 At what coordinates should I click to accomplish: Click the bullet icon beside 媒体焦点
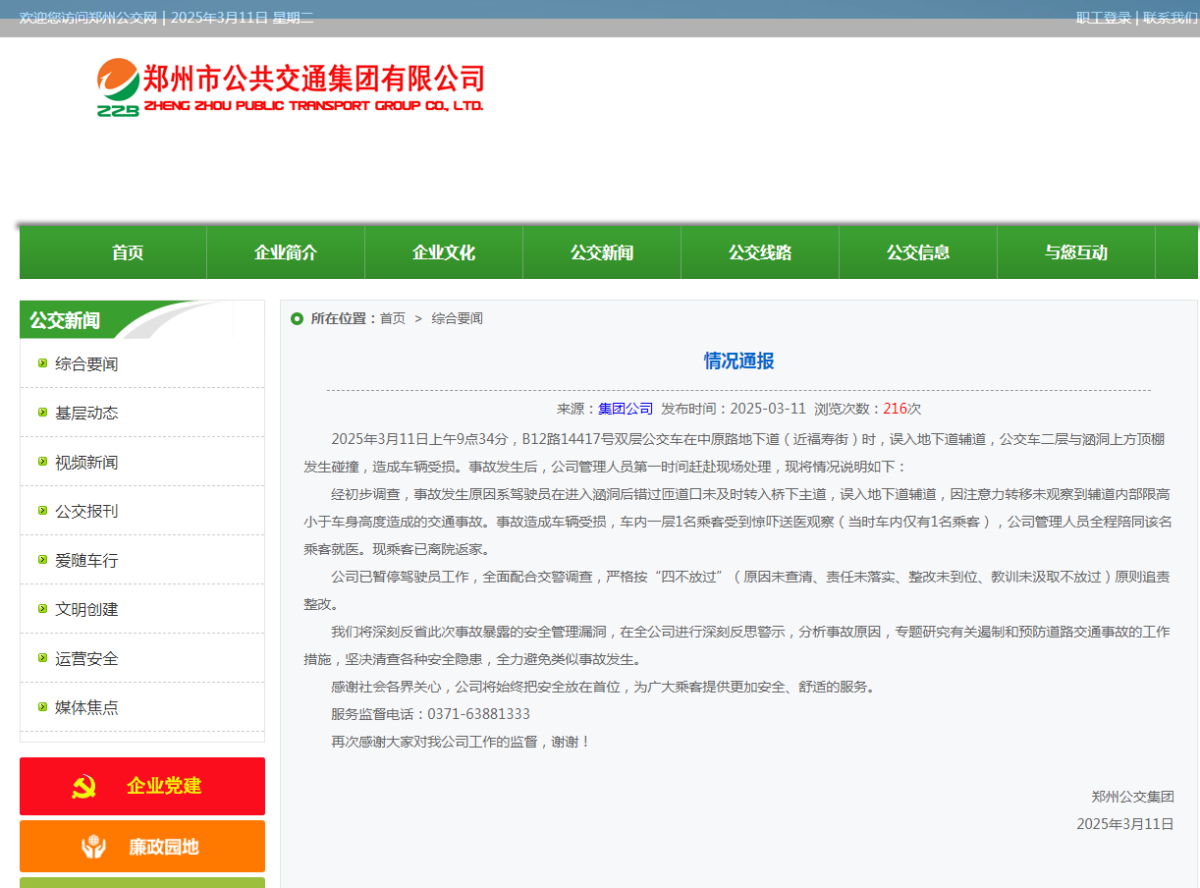tap(42, 707)
